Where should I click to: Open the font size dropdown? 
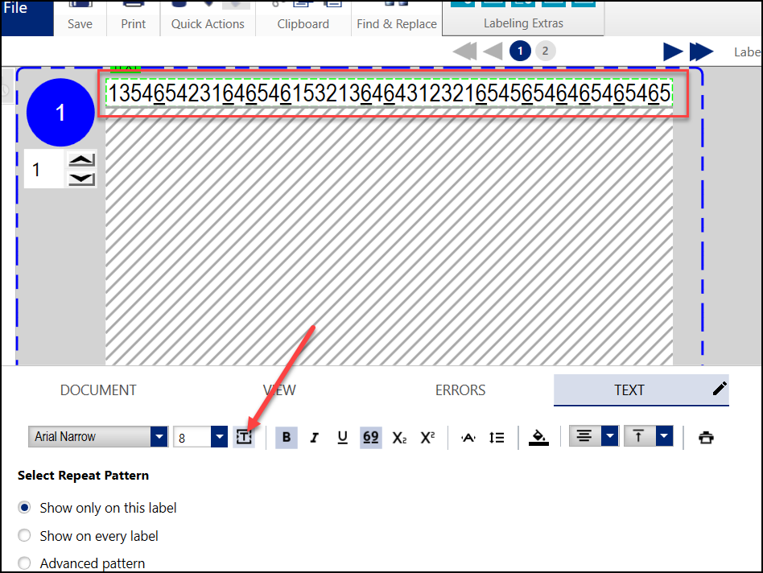point(219,437)
